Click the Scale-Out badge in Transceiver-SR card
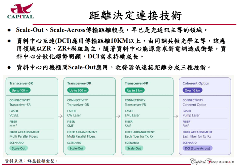This screenshot has height=165, width=238. [19, 148]
